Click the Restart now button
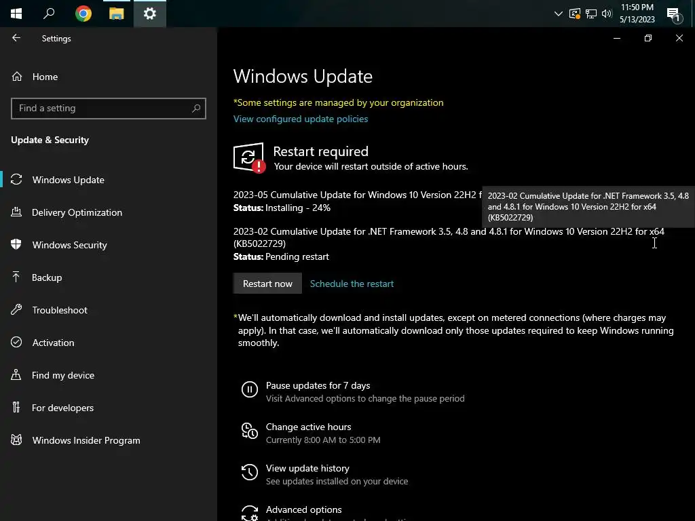Screen dimensions: 695x521 [x=267, y=284]
